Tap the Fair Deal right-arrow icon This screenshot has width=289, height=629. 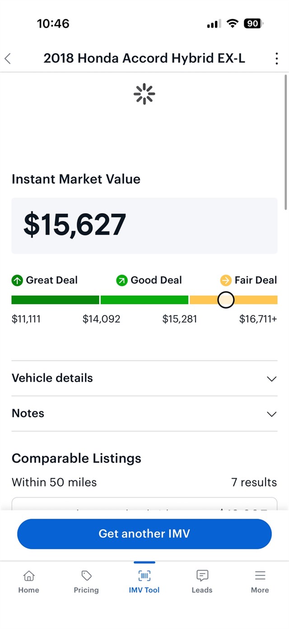[x=226, y=280]
